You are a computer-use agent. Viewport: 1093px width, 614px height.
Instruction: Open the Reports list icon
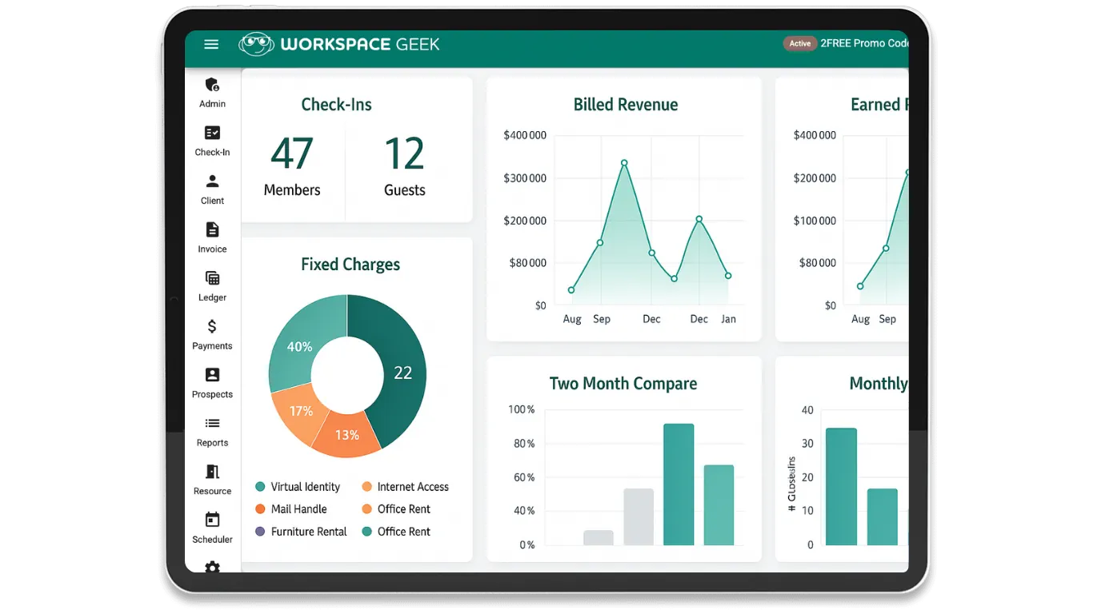(212, 424)
